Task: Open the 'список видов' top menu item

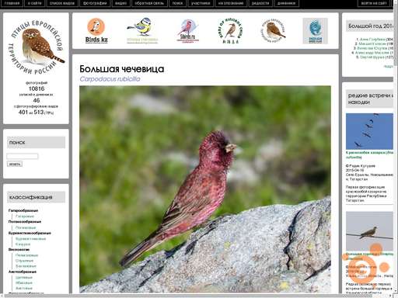Action: click(62, 3)
